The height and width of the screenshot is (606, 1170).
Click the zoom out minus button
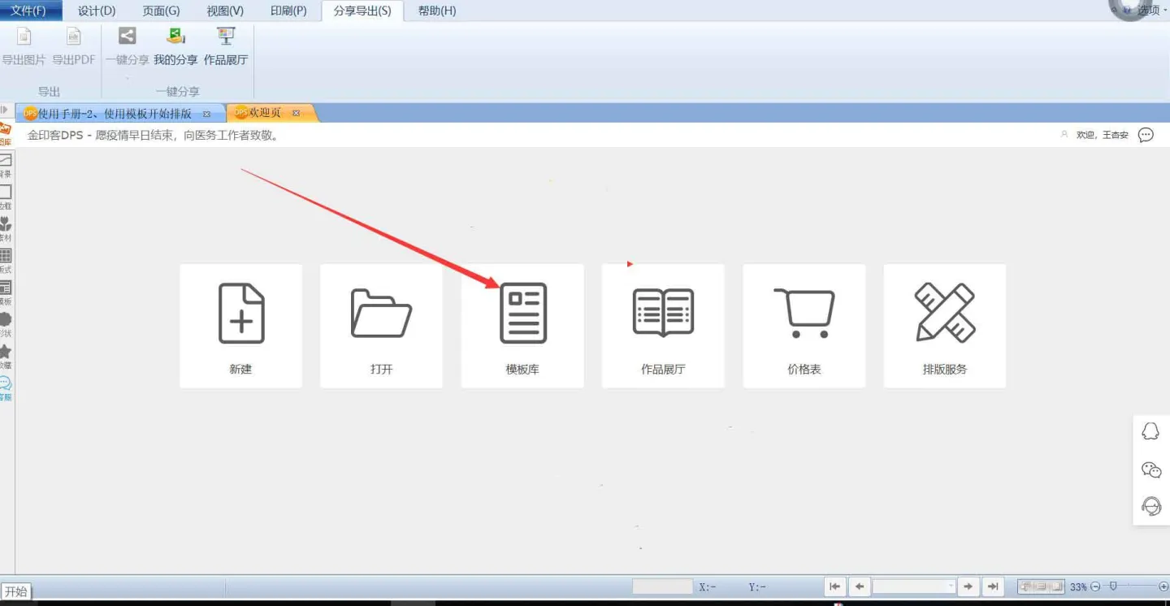click(x=1095, y=587)
